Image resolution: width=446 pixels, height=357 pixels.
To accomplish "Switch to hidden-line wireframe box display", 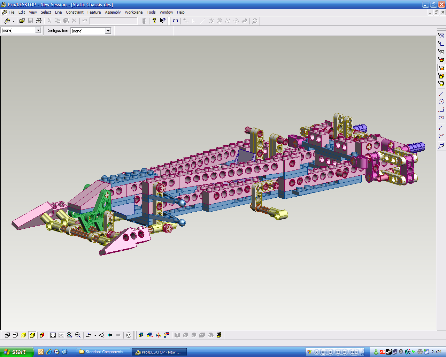I will [15, 335].
